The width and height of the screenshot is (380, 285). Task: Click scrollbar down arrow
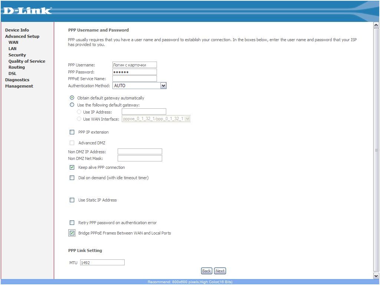point(376,276)
